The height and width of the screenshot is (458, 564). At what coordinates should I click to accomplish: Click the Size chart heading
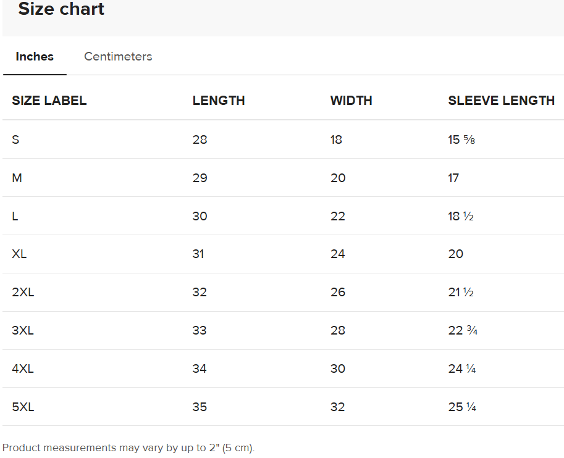point(61,9)
